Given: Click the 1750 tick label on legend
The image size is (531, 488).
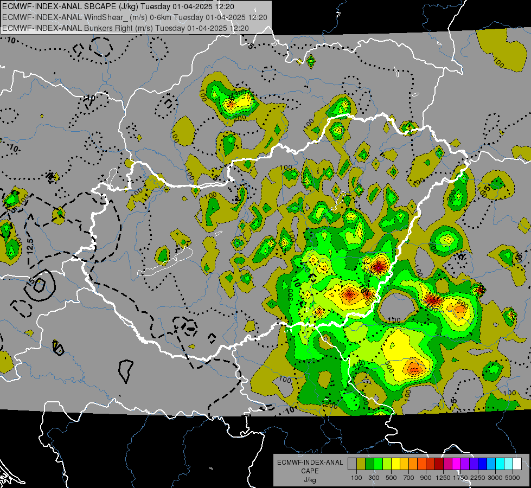Looking at the screenshot, I should coord(460,478).
